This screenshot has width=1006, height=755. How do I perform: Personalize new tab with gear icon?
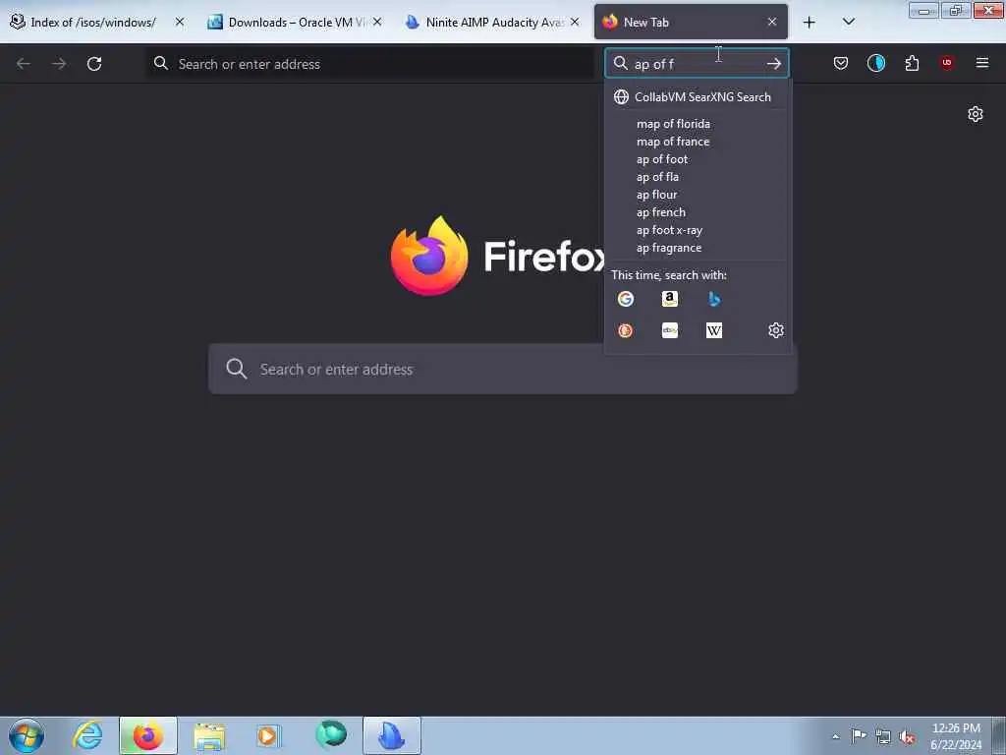976,114
